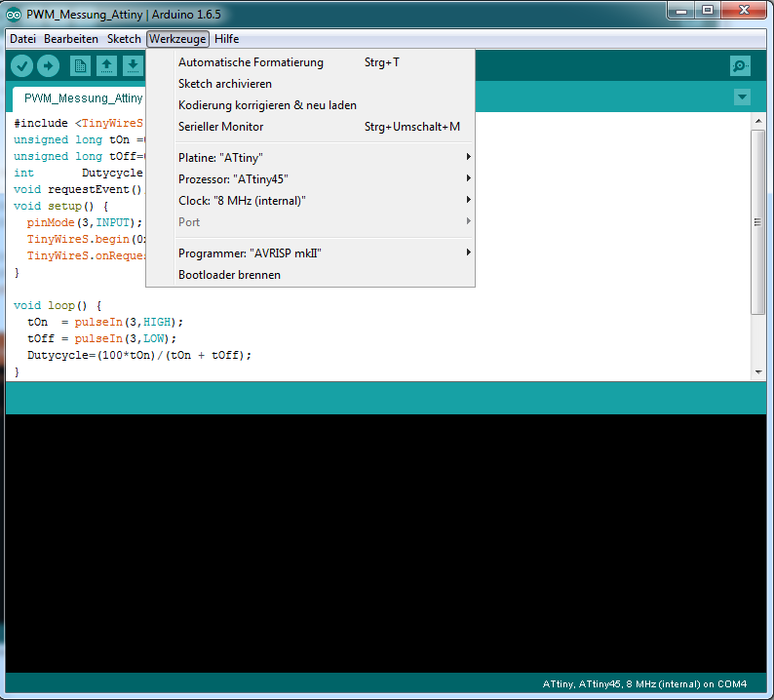
Task: Maximize the Arduino window
Action: [x=708, y=11]
